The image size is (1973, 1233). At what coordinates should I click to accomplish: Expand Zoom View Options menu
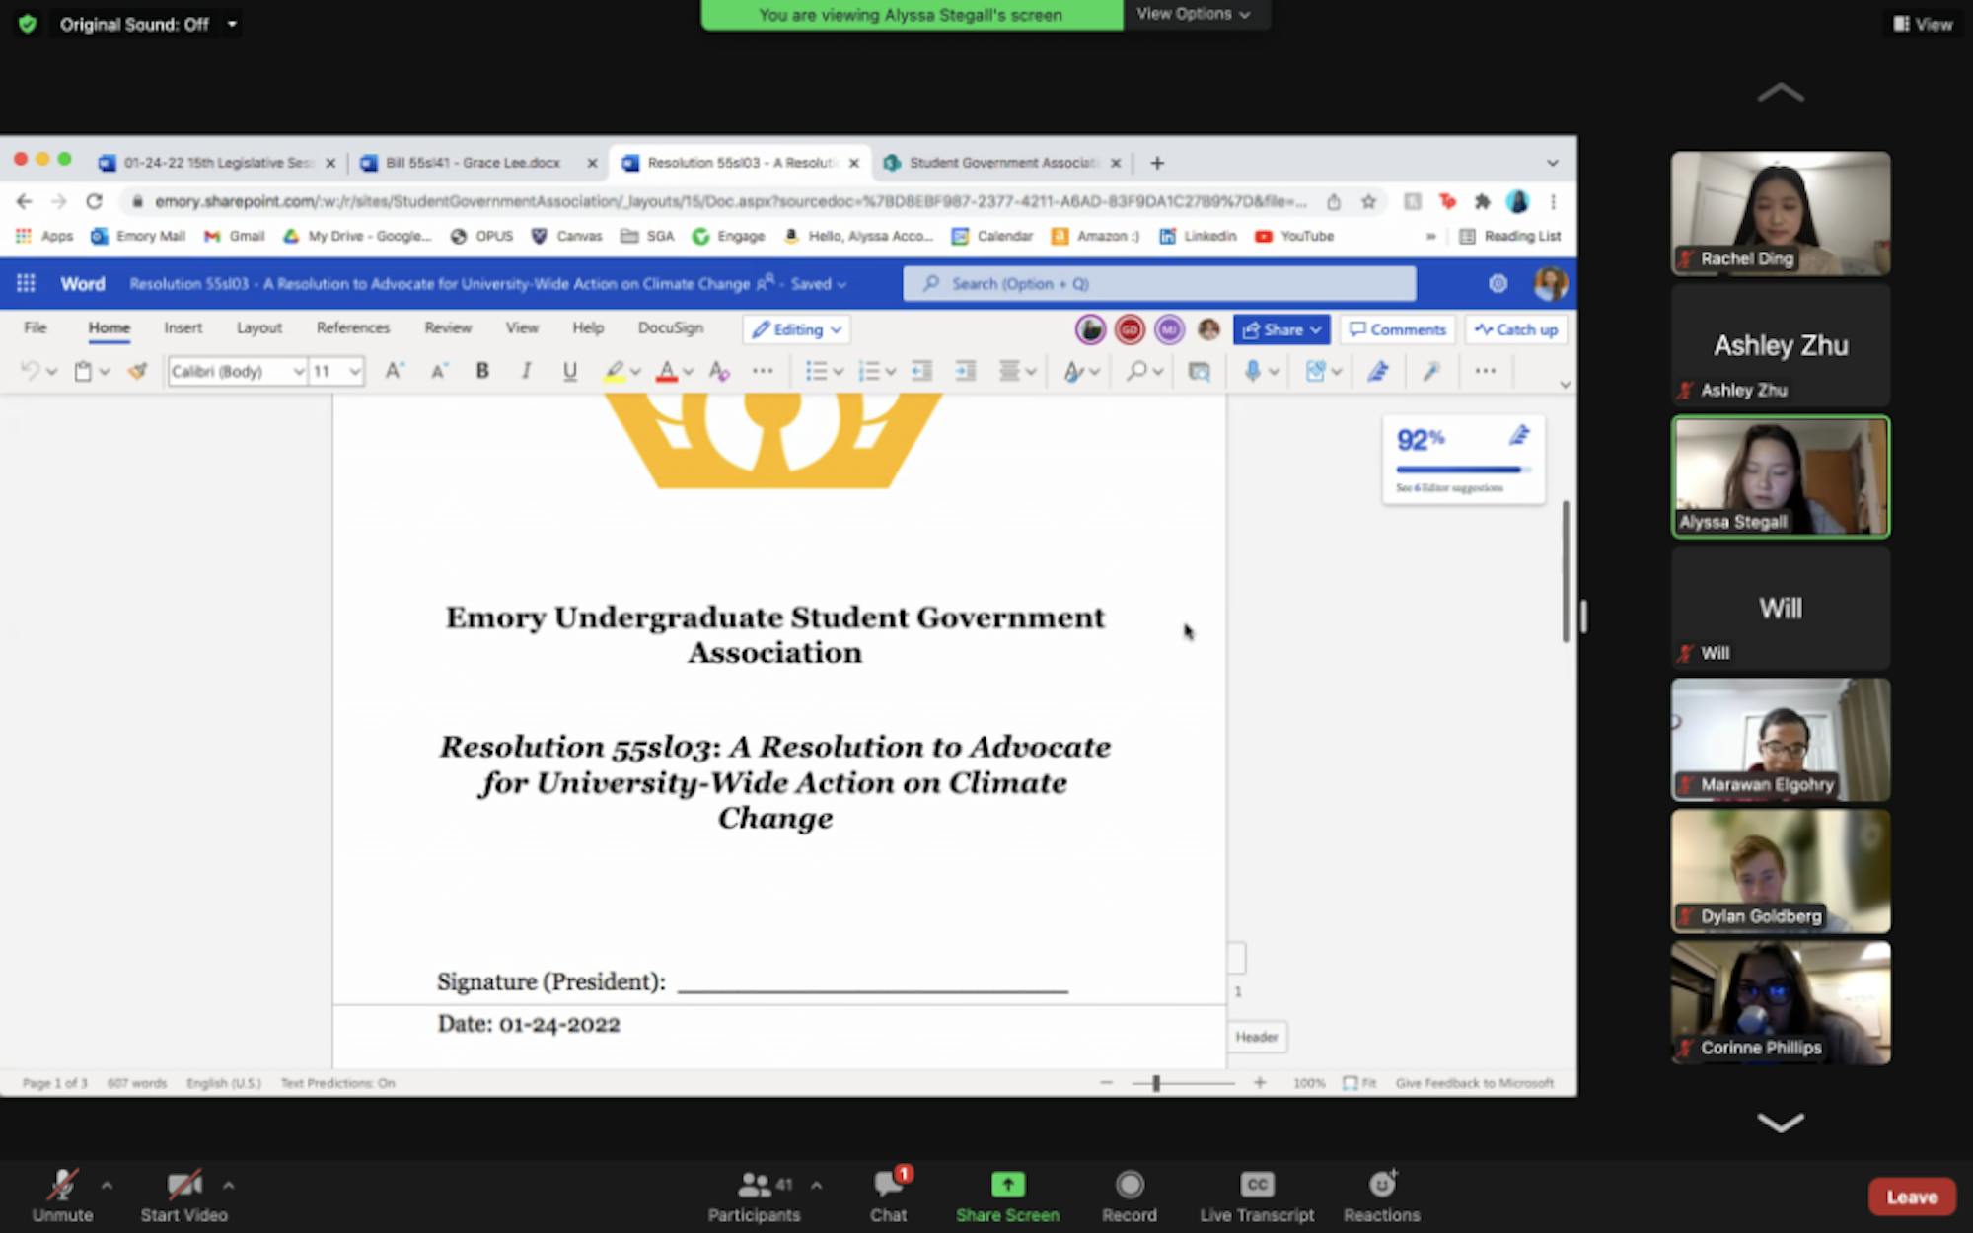tap(1193, 14)
